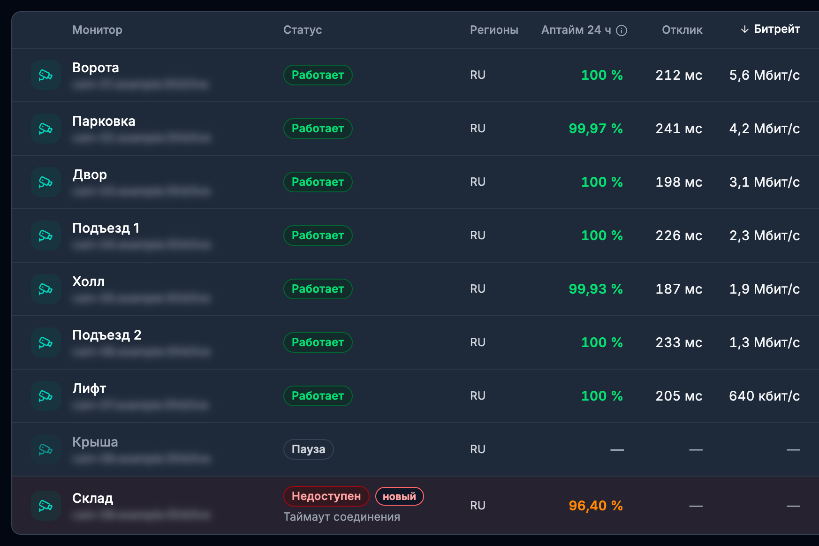Click the Работает badge in Холл row
819x546 pixels.
(318, 289)
